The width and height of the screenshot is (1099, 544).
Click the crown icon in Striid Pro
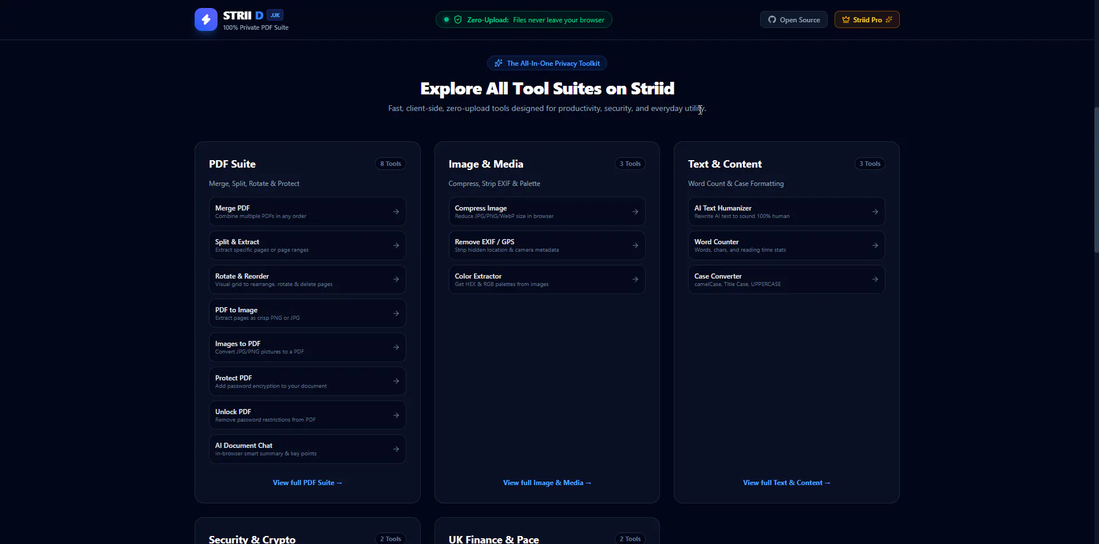[846, 20]
